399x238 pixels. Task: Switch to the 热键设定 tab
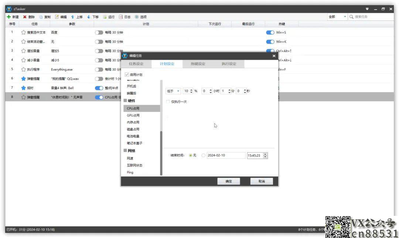(198, 64)
